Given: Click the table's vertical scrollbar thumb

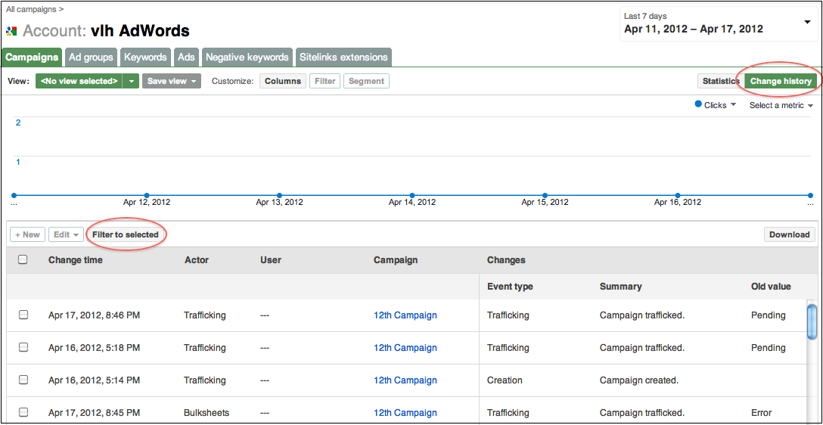Looking at the screenshot, I should [x=812, y=321].
